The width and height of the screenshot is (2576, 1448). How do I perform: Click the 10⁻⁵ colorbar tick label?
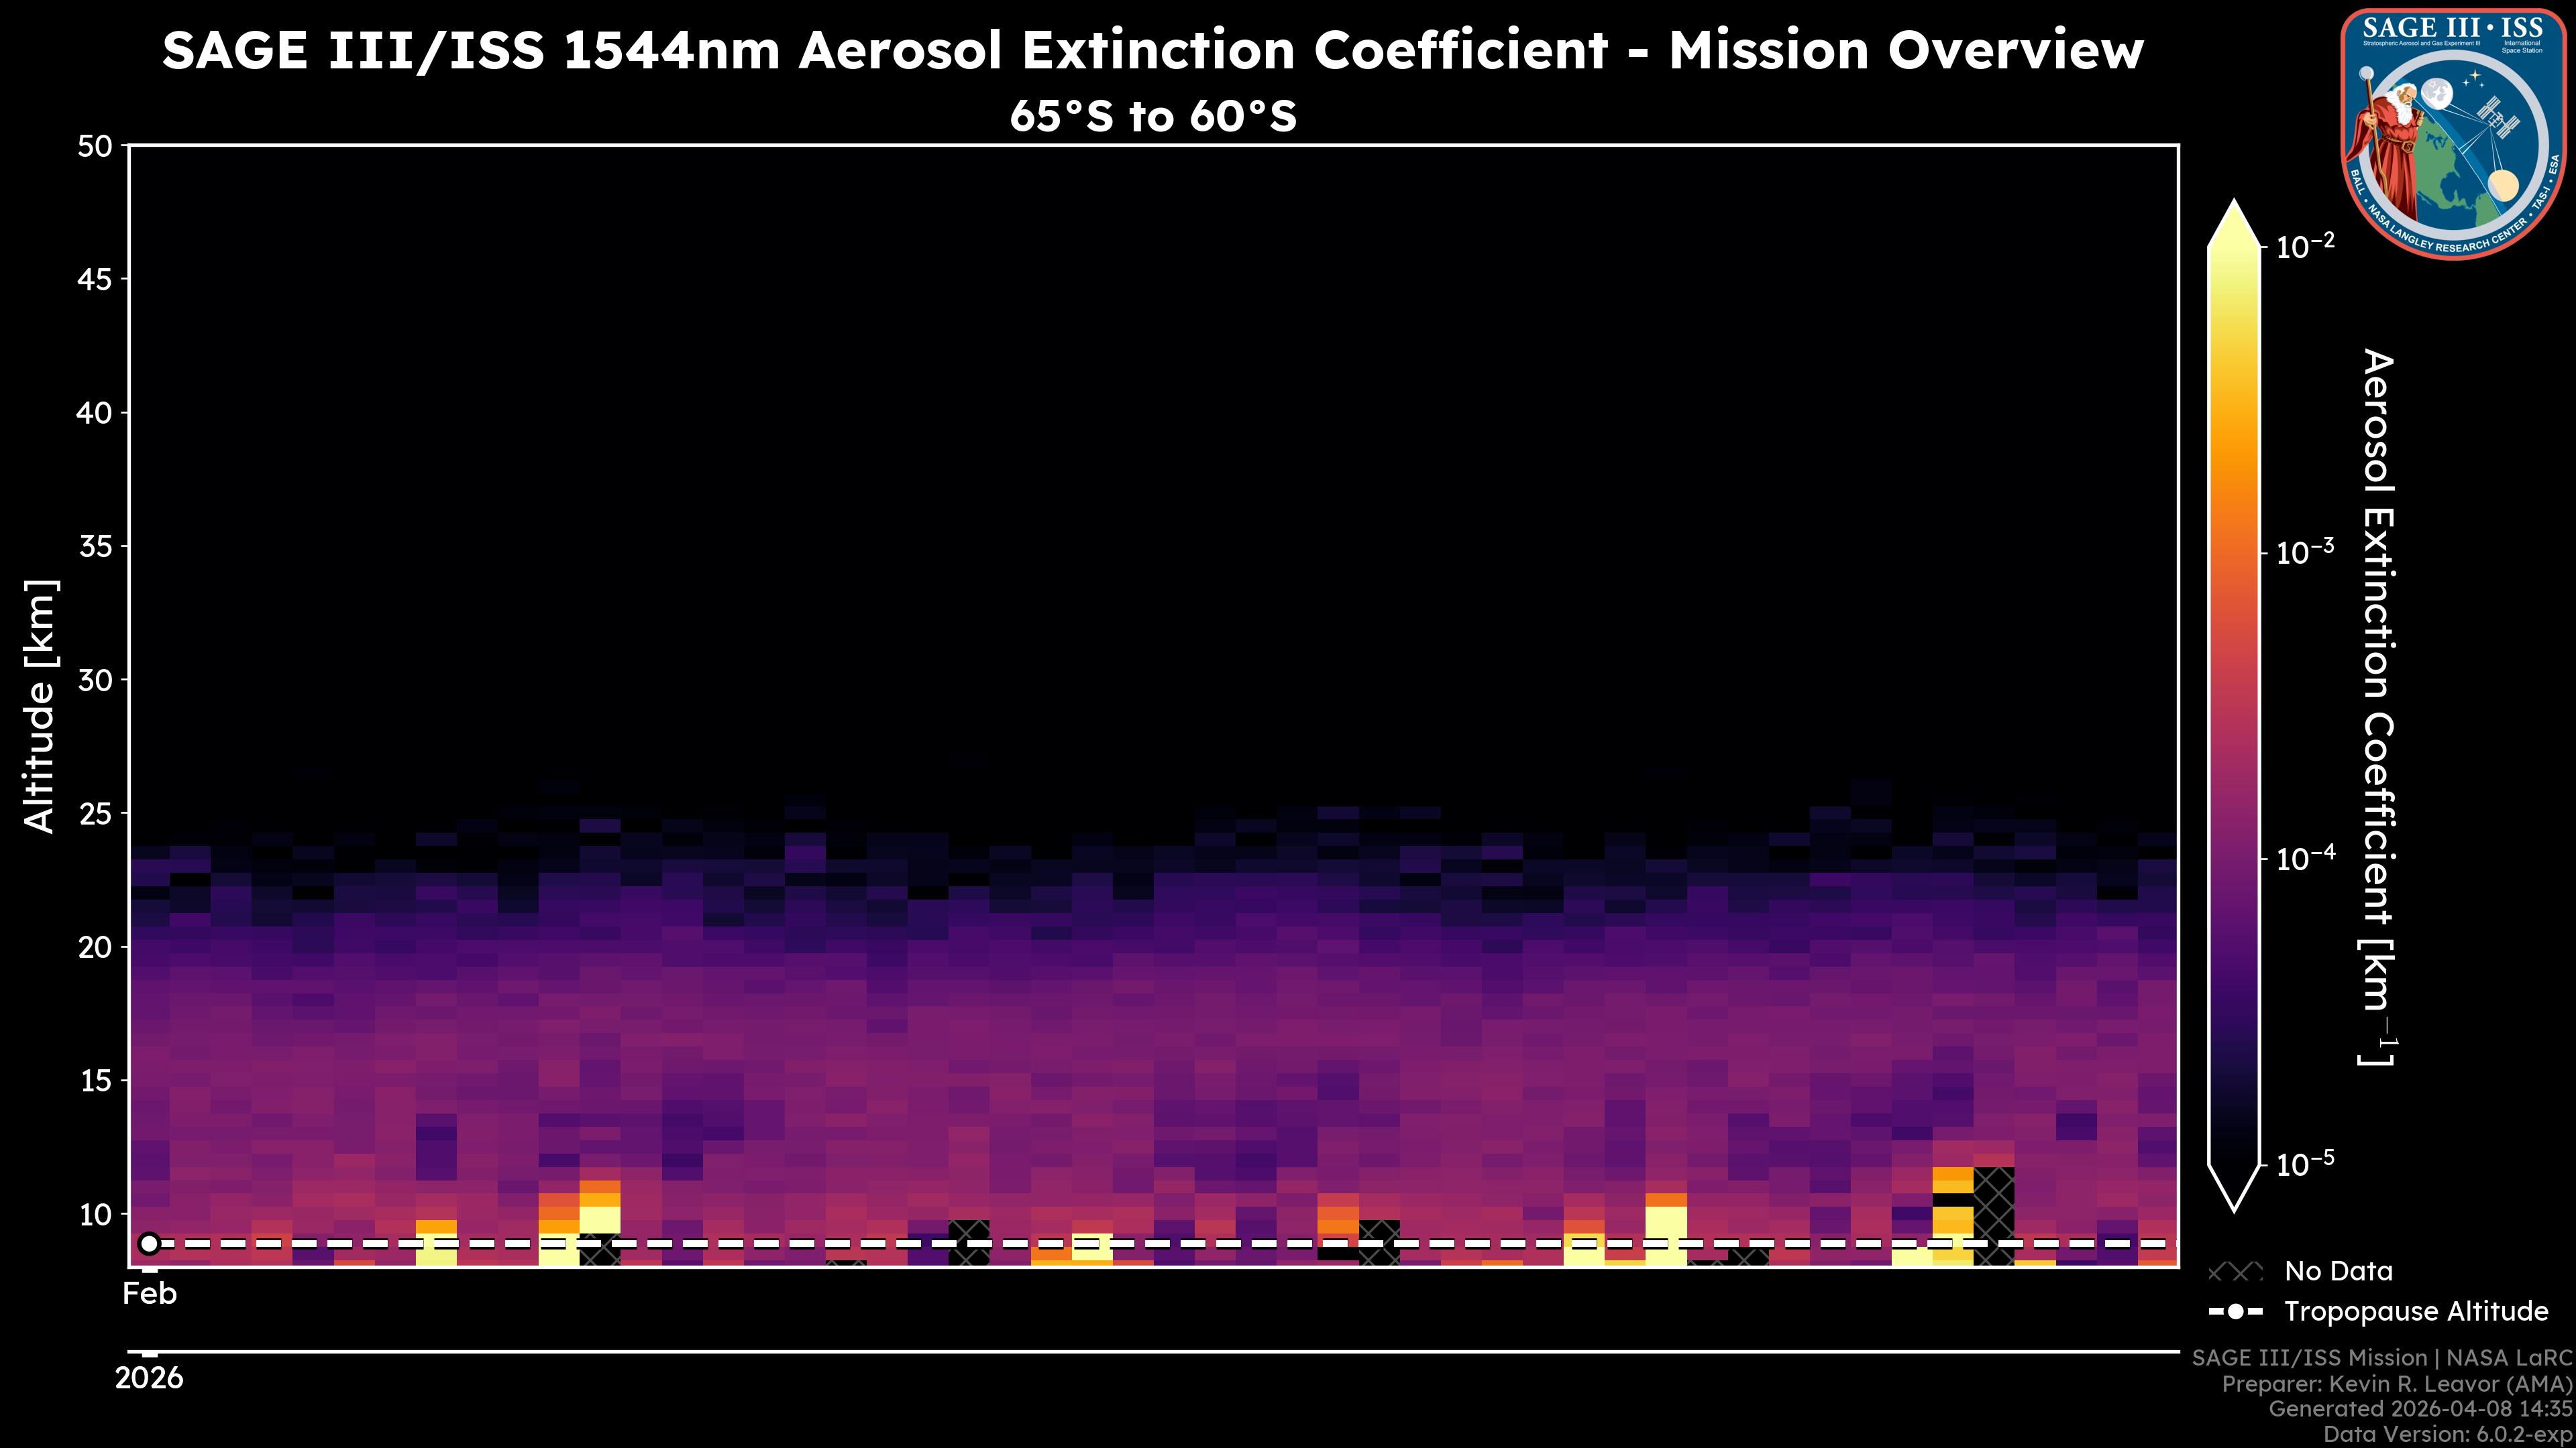tap(2305, 1164)
